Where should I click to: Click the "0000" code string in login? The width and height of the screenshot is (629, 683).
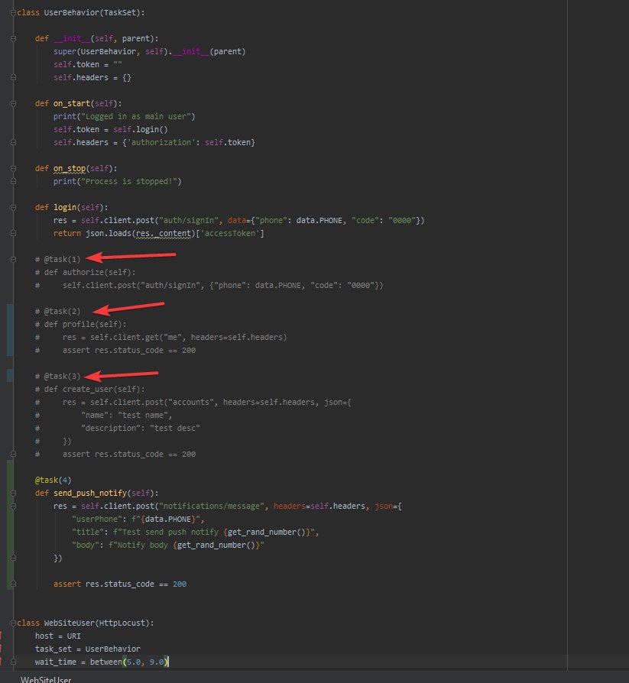pos(402,220)
